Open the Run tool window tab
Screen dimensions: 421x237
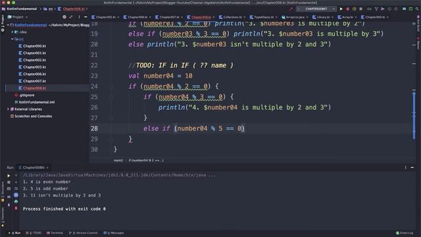point(14,233)
